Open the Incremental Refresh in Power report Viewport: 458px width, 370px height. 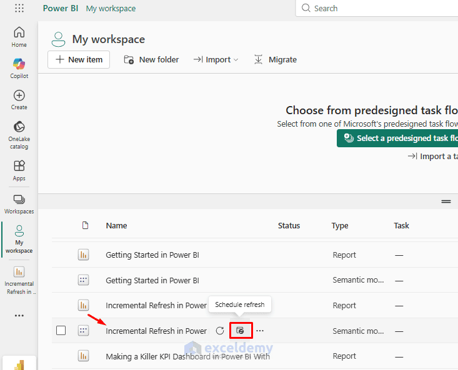(x=156, y=305)
